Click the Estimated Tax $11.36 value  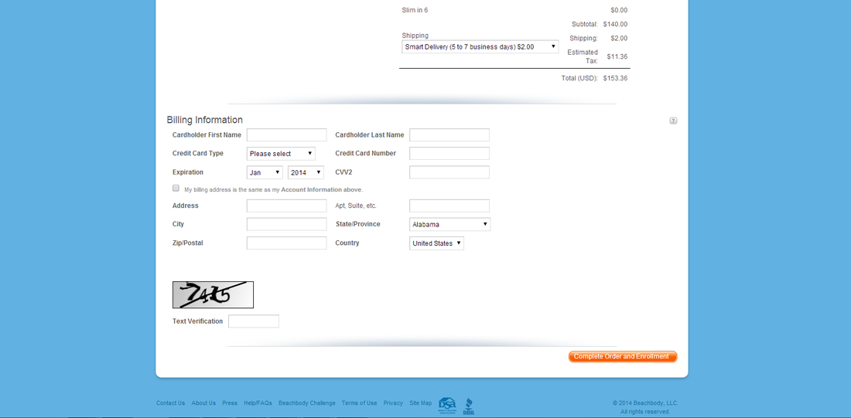[617, 56]
